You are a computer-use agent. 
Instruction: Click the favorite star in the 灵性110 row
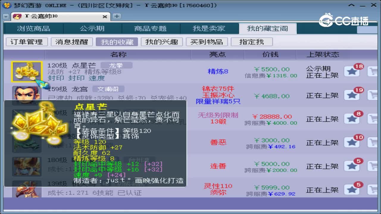(x=352, y=190)
